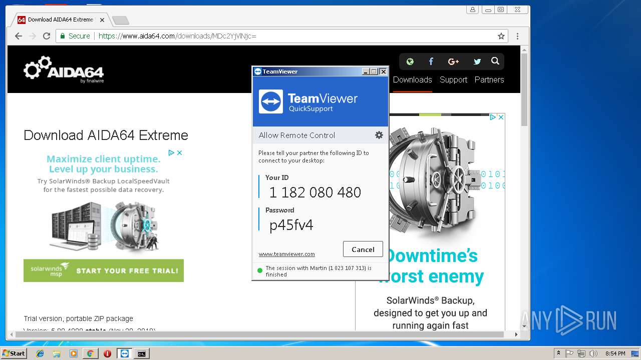This screenshot has width=641, height=360.
Task: Open AIDA64 Twitter icon
Action: [477, 61]
